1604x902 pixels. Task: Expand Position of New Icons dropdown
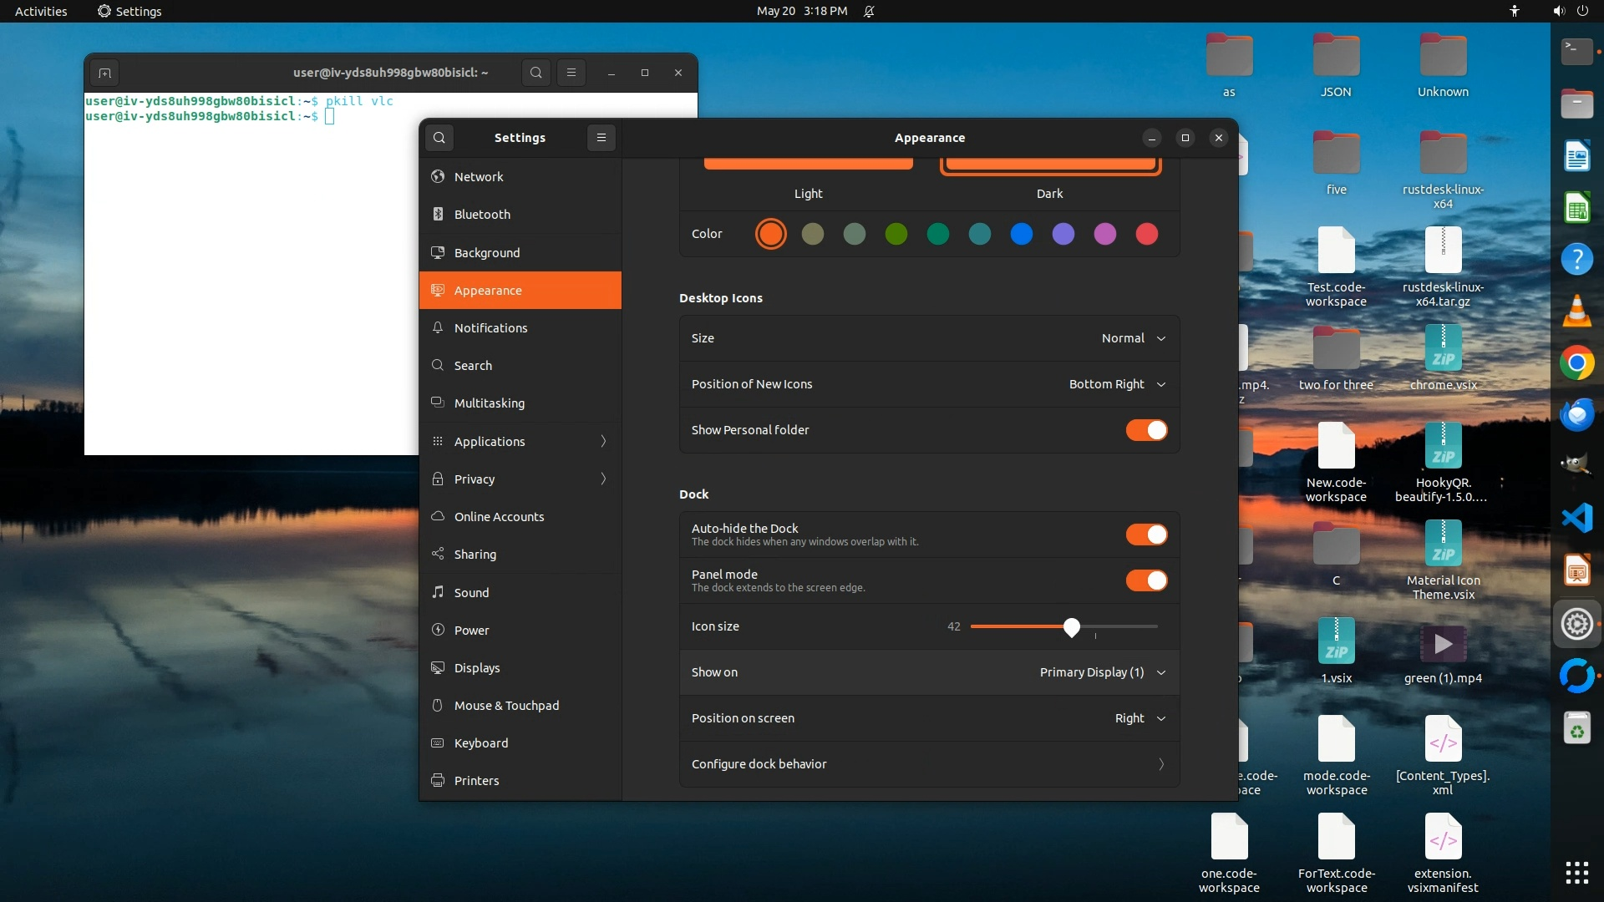(1117, 384)
